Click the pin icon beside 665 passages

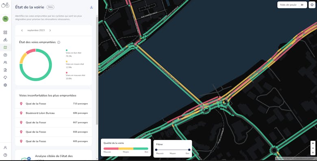click(21, 141)
